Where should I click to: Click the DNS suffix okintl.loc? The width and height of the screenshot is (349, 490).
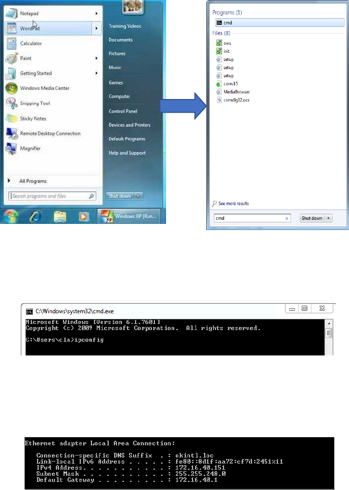(194, 455)
